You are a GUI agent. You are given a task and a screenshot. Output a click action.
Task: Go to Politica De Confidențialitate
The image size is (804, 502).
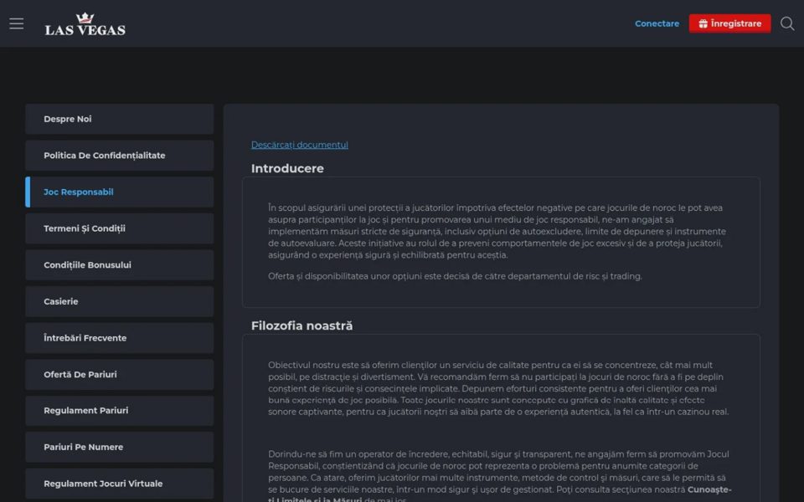[x=120, y=156]
